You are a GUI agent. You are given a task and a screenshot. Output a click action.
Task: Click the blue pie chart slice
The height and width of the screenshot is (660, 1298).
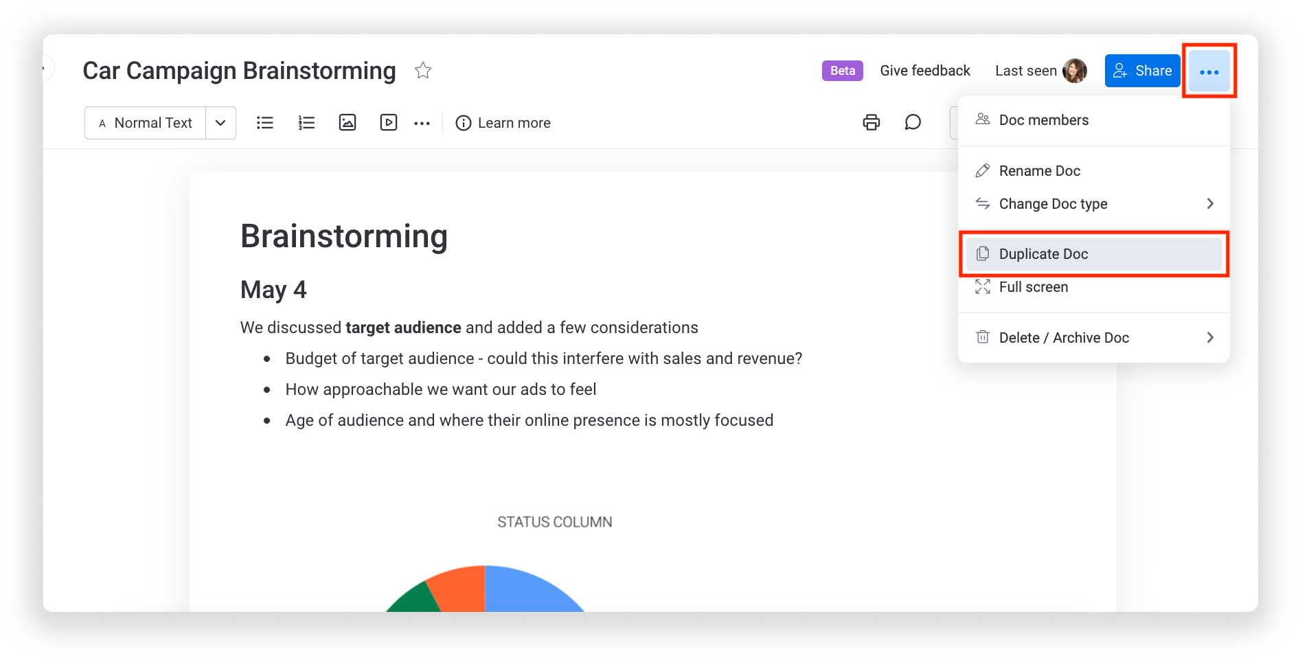525,591
